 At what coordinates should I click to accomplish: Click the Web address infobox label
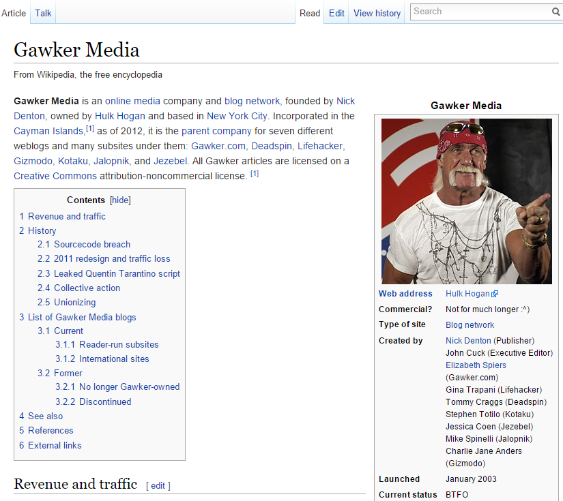(405, 294)
